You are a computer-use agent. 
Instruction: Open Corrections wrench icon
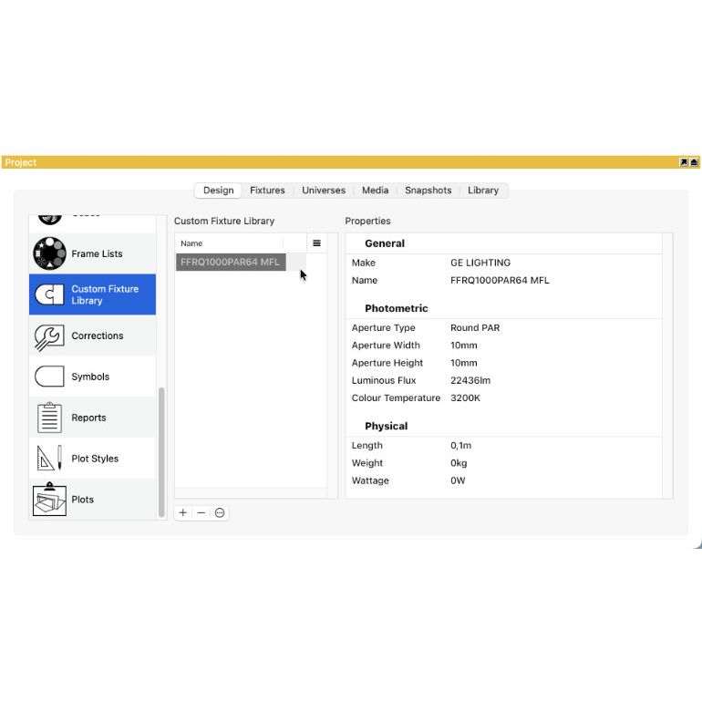(x=49, y=336)
